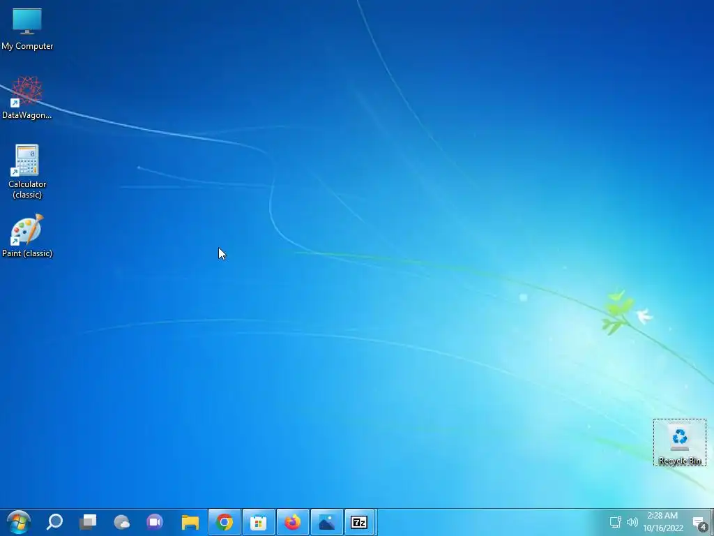Select the Recycle Bin icon
The image size is (714, 536).
point(679,442)
